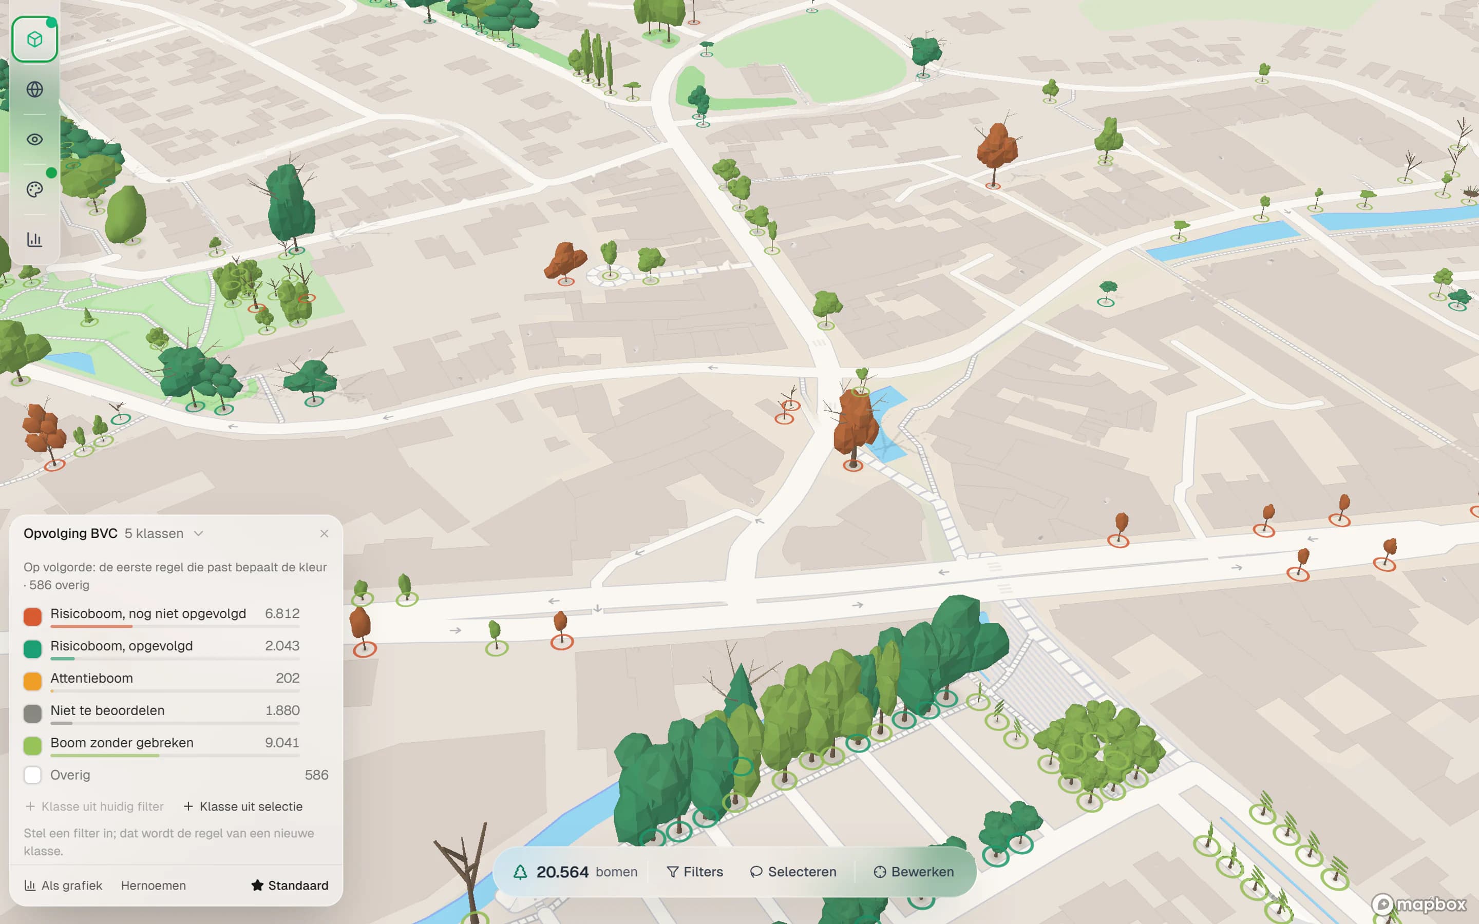Select 'Risicoboom, nog niet opgevolgd' class row
Viewport: 1479px width, 924px height.
coord(176,617)
